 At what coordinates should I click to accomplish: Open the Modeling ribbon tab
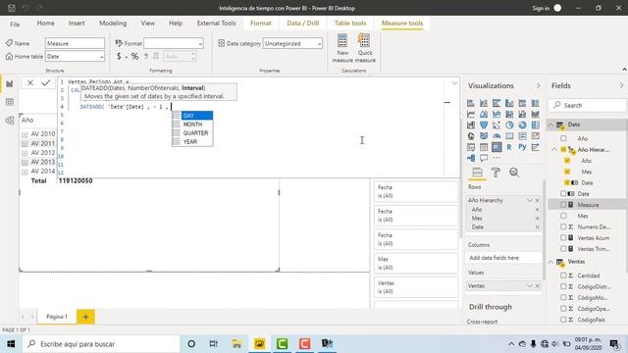pos(113,24)
